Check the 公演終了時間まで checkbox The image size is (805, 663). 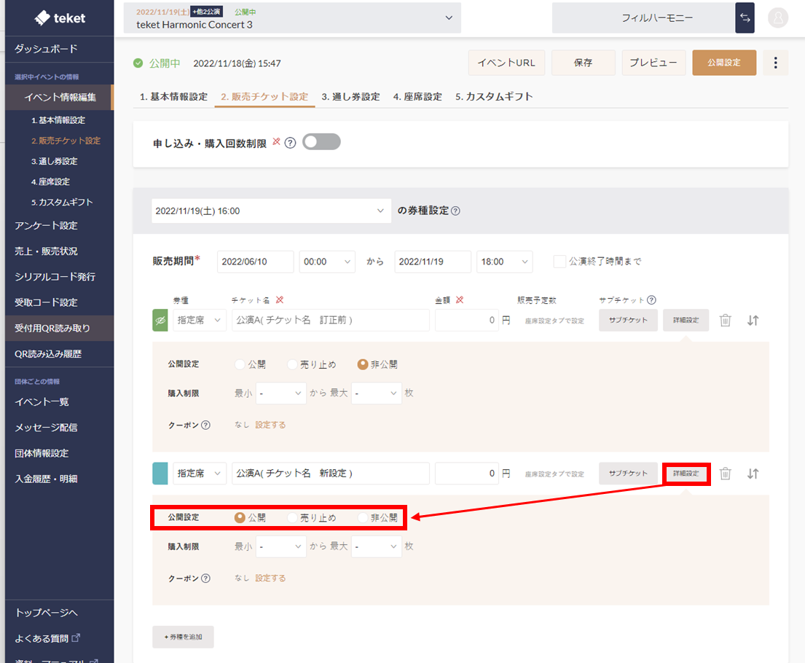pyautogui.click(x=559, y=262)
